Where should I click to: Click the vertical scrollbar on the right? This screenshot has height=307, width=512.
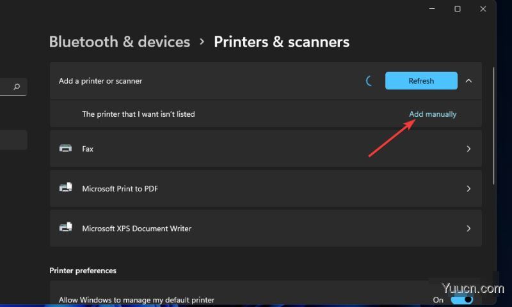[x=493, y=128]
